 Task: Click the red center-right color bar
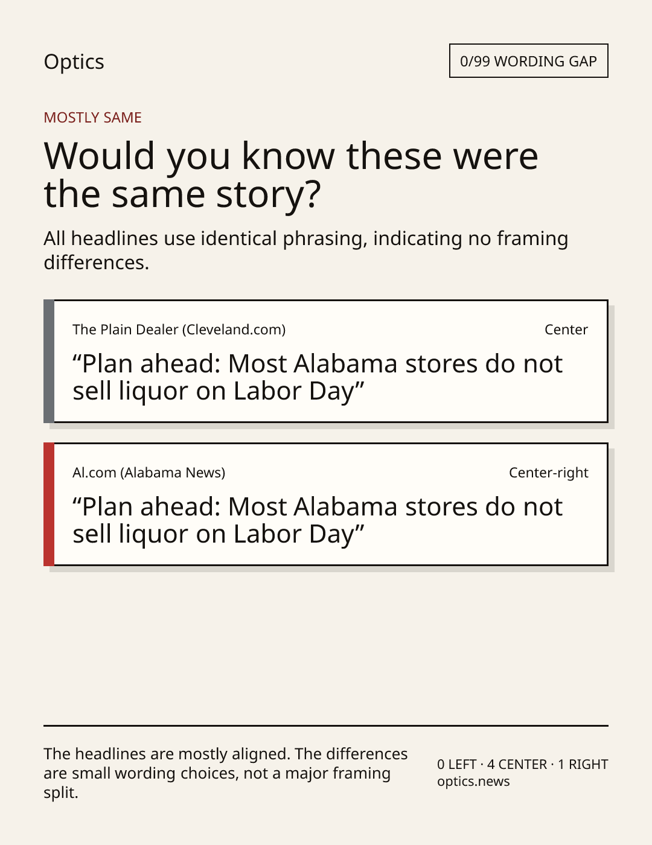(x=49, y=504)
